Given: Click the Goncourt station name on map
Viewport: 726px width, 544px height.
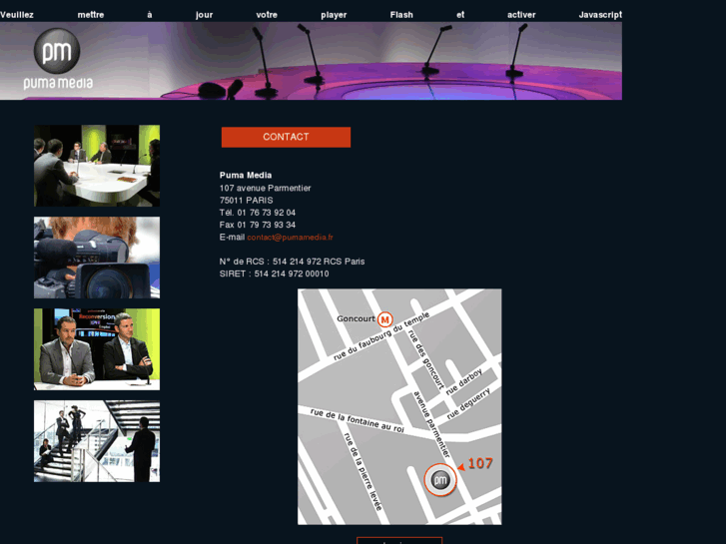Looking at the screenshot, I should point(356,318).
